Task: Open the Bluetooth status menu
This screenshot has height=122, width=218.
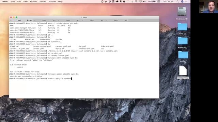Action: click(132, 1)
